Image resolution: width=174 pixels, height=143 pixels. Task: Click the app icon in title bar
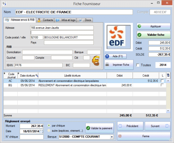tap(4, 4)
